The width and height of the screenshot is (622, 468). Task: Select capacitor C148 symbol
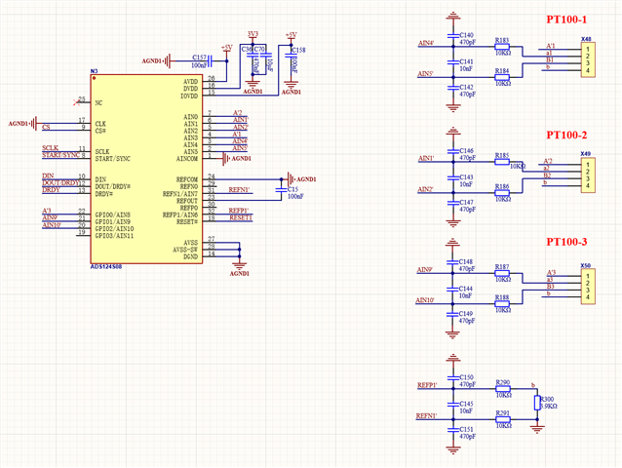point(452,262)
